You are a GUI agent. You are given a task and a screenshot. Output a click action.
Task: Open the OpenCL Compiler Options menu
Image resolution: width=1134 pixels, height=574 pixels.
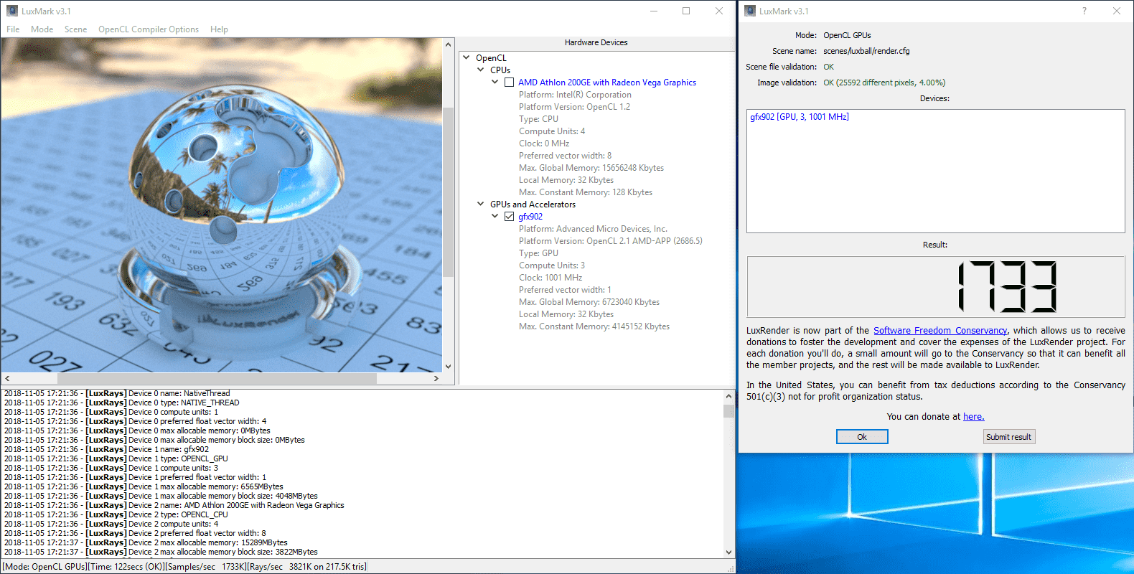click(149, 29)
